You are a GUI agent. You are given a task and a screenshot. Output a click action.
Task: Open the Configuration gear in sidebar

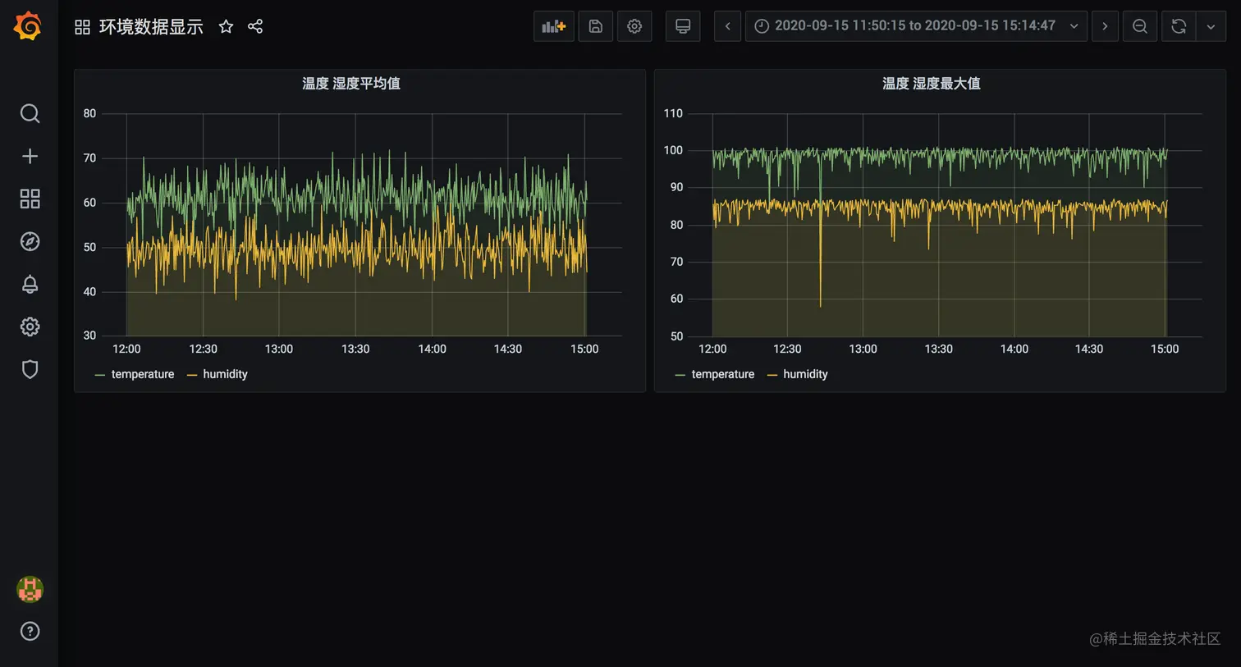click(30, 327)
